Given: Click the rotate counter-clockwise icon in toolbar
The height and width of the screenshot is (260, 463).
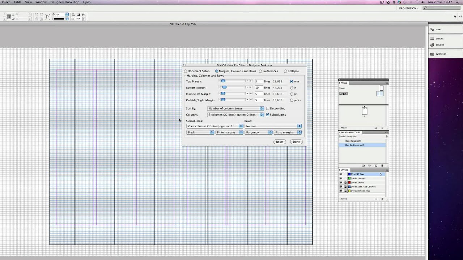Looking at the screenshot, I should pos(42,15).
